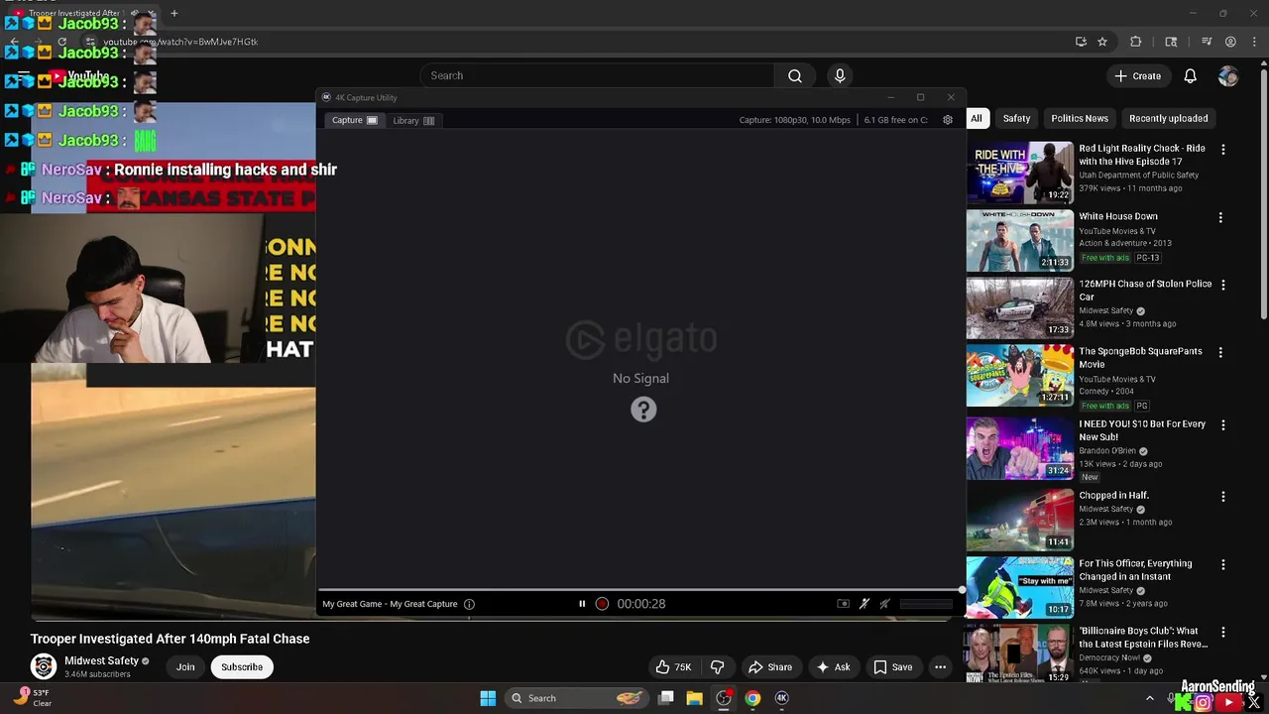Open 126MPH Chase of Stolen Police Car thumbnail

pos(1019,307)
